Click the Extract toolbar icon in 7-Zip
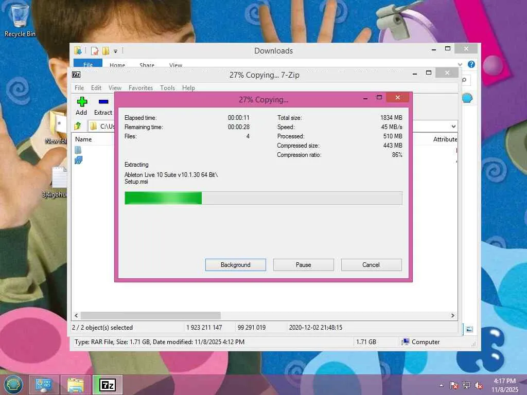 pyautogui.click(x=103, y=106)
